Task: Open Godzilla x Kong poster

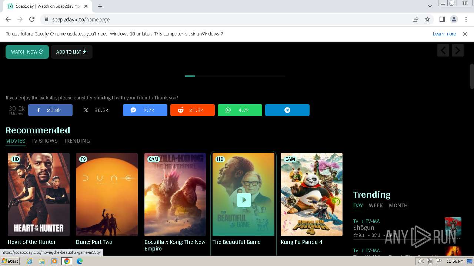Action: pos(175,194)
